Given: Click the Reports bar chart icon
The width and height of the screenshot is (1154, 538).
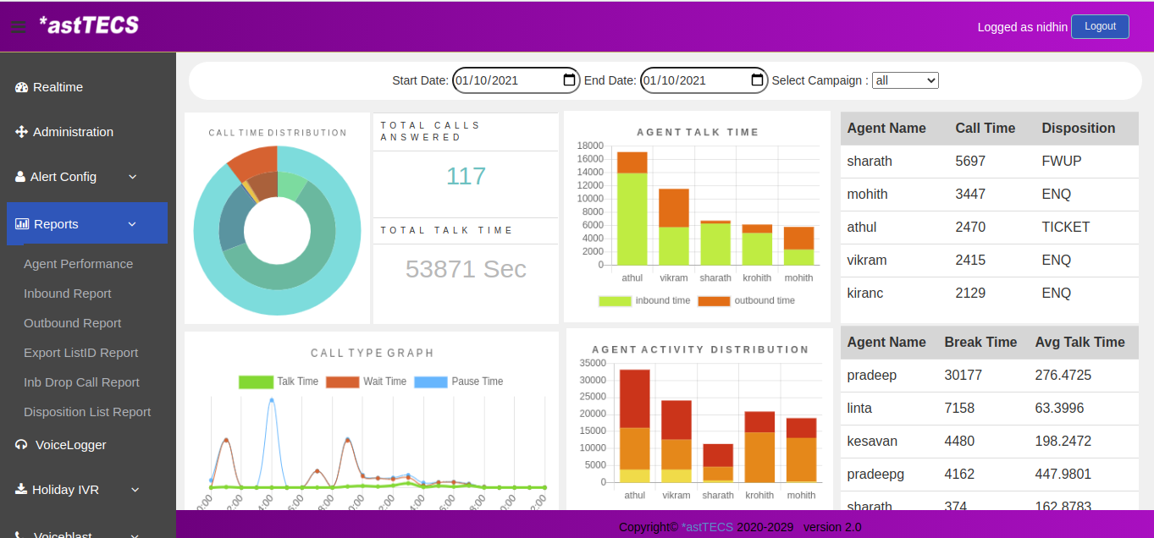Looking at the screenshot, I should point(22,224).
